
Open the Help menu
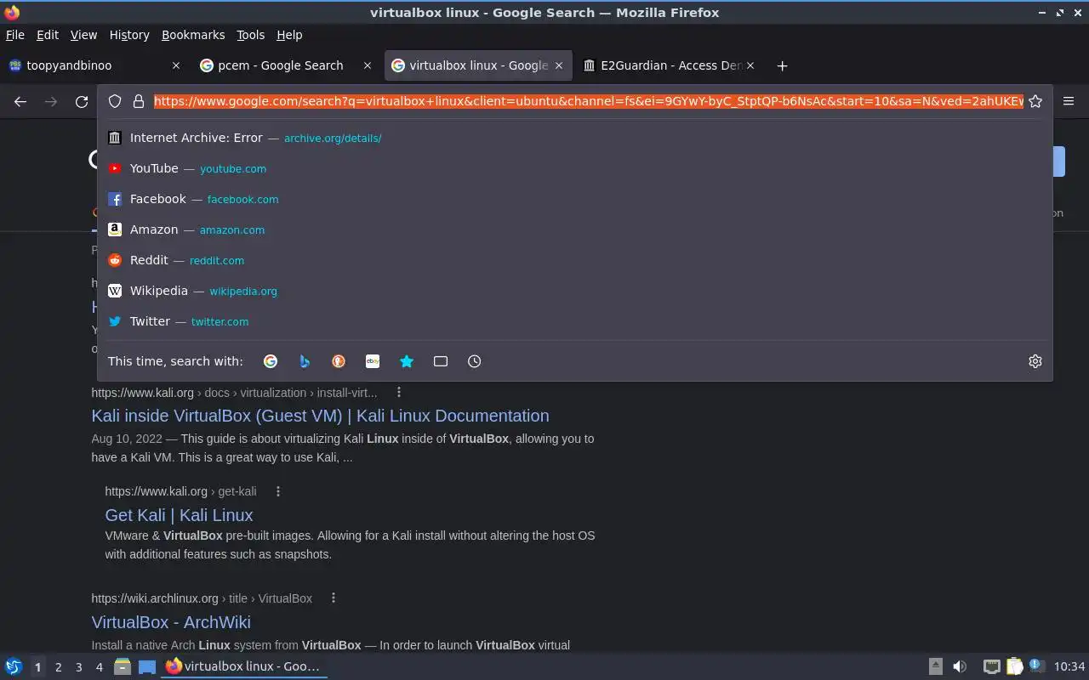pos(289,35)
